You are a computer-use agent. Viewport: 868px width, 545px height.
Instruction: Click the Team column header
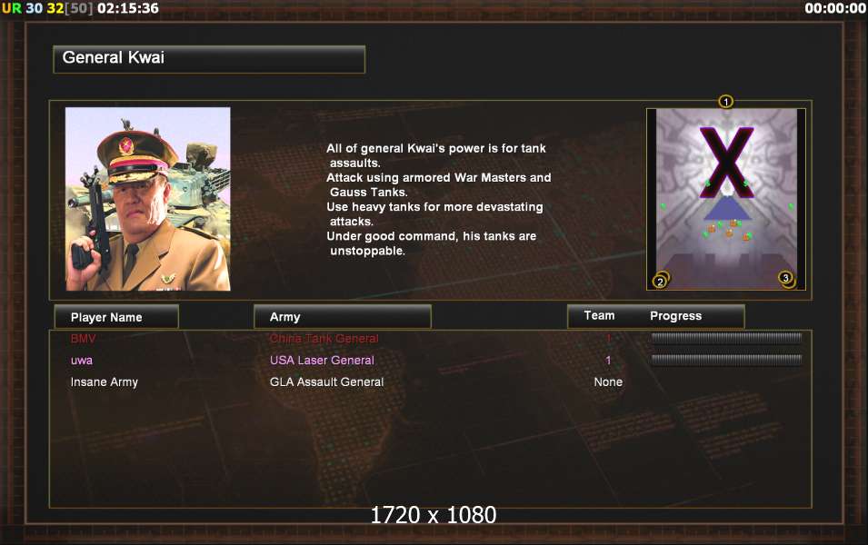[x=599, y=315]
